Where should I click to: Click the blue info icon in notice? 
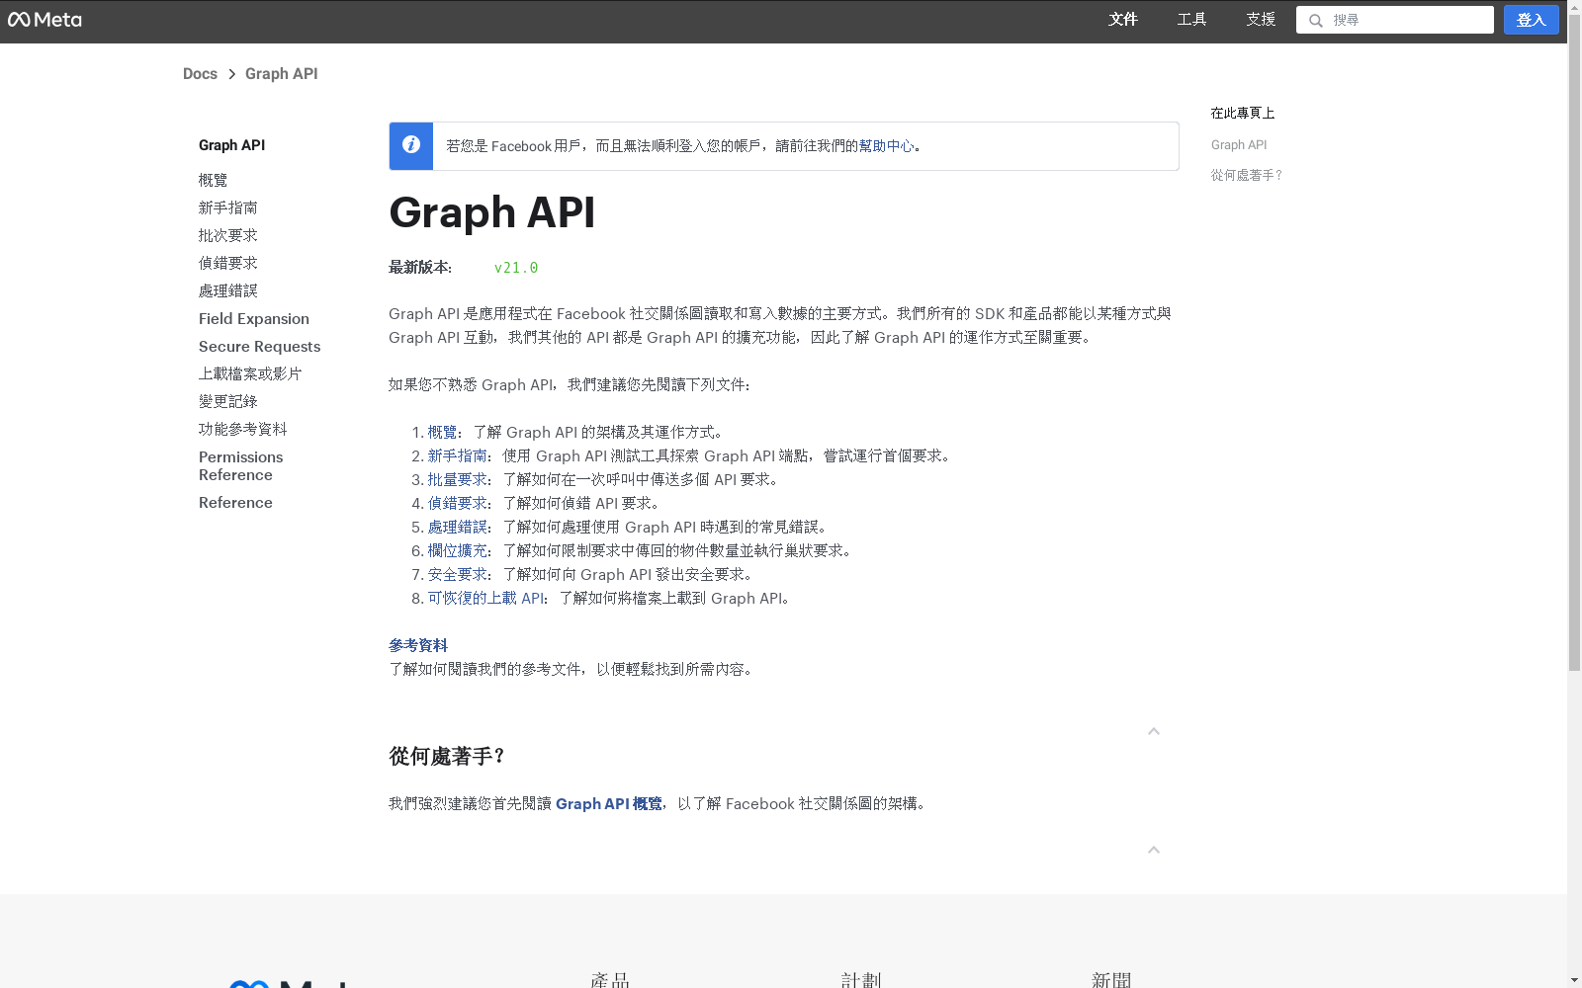[411, 145]
